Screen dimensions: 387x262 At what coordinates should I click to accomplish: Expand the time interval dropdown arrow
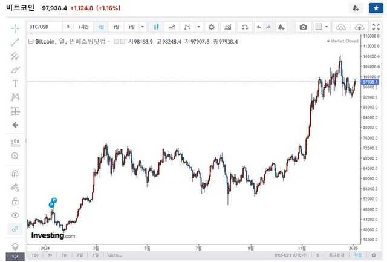click(x=143, y=27)
